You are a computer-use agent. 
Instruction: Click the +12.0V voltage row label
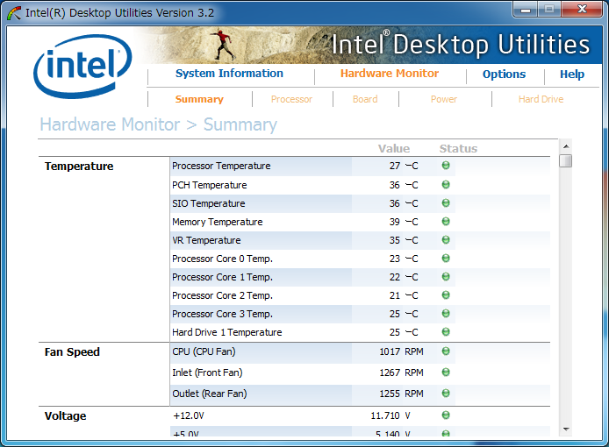coord(189,416)
